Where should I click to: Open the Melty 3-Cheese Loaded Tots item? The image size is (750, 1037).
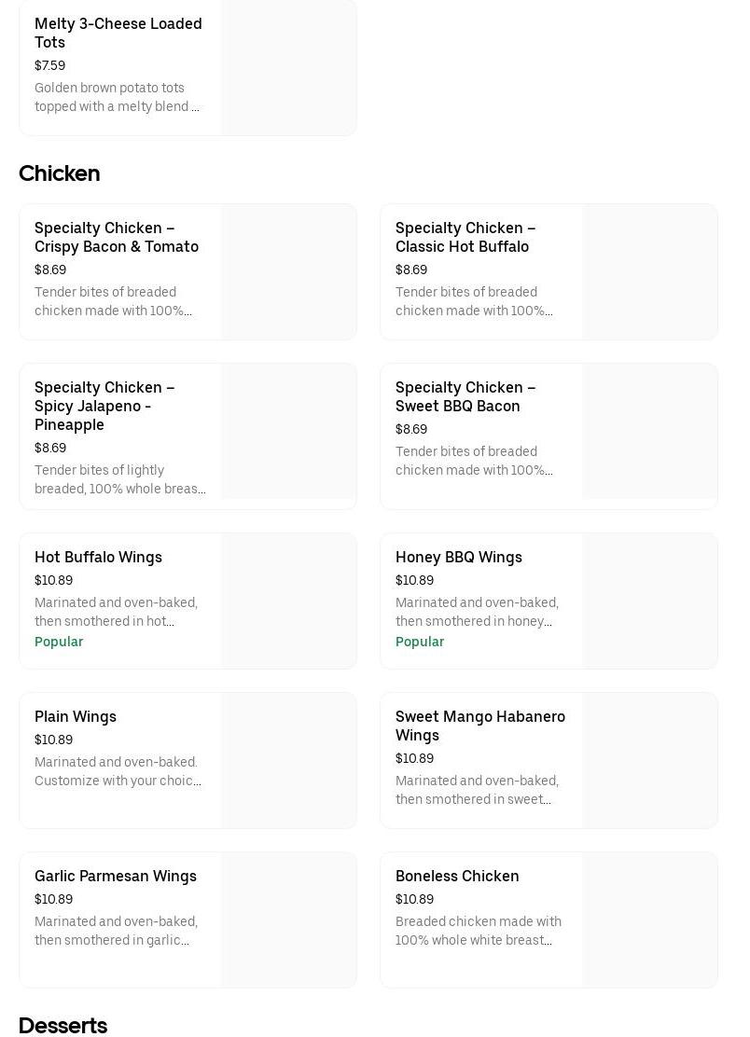118,33
